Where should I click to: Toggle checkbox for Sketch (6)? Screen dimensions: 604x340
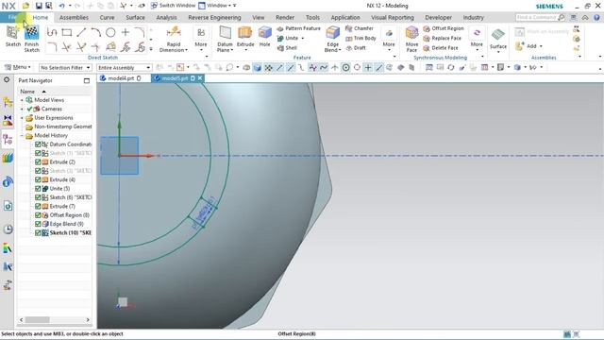tap(38, 197)
